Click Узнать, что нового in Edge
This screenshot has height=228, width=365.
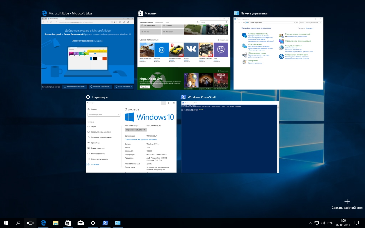pyautogui.click(x=123, y=87)
